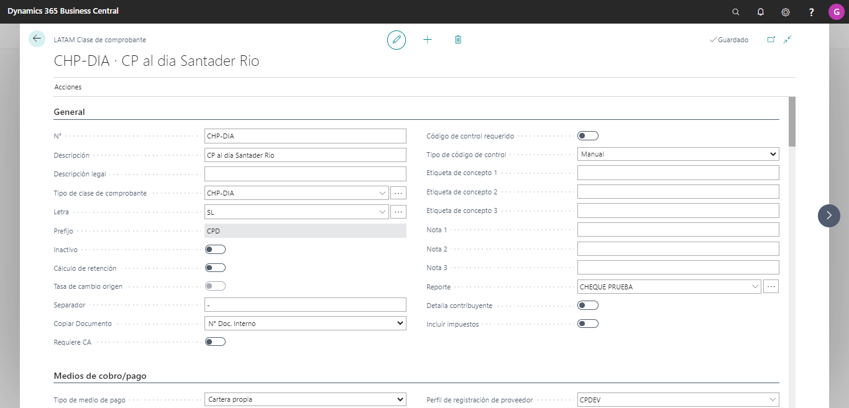Open user account avatar G
This screenshot has height=408, width=849.
pos(836,12)
